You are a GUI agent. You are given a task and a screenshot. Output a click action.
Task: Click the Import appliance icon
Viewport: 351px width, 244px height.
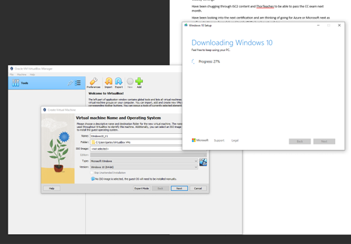(108, 83)
